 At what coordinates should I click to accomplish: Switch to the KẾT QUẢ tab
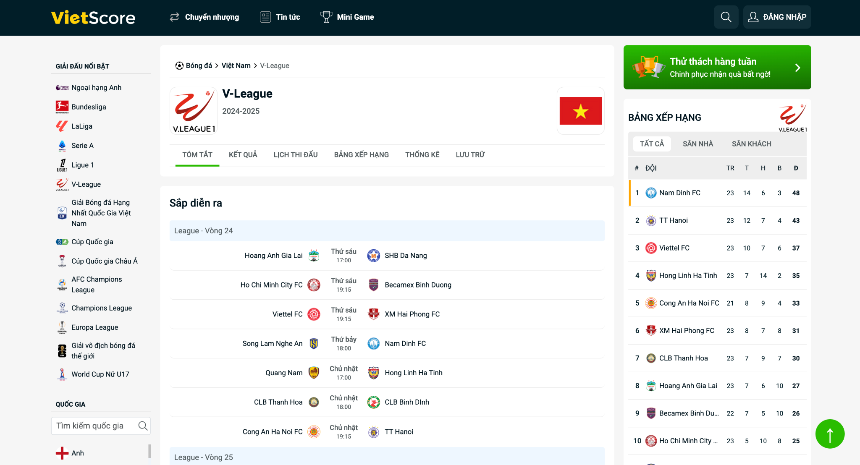click(x=243, y=154)
